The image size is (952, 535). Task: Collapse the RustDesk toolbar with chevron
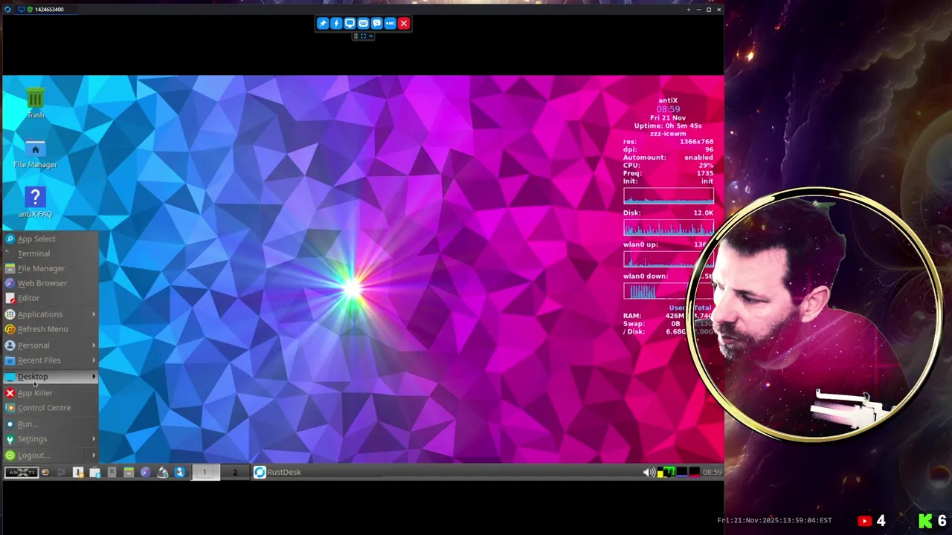pyautogui.click(x=370, y=36)
